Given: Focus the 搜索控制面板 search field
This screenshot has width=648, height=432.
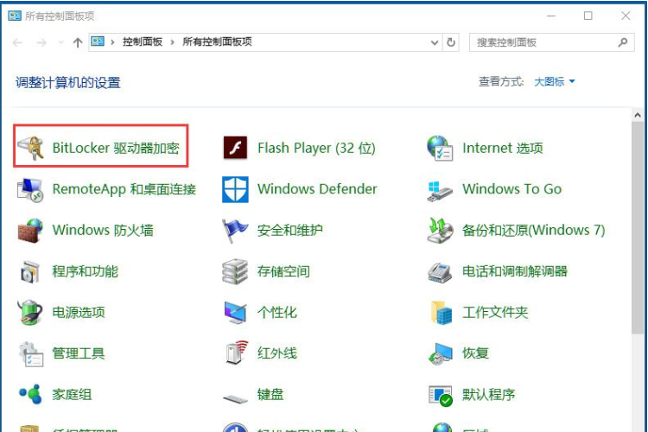Looking at the screenshot, I should coord(552,42).
